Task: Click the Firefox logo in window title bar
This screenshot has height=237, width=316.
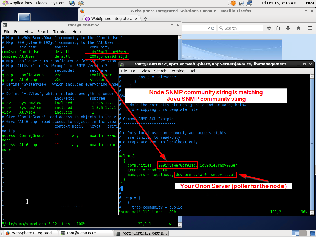Action: pyautogui.click(x=82, y=11)
